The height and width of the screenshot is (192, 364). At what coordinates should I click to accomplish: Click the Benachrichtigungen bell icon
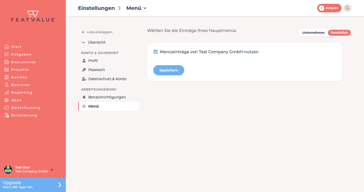(x=84, y=97)
